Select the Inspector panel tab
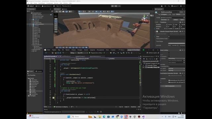The width and height of the screenshot is (212, 119). click(159, 9)
